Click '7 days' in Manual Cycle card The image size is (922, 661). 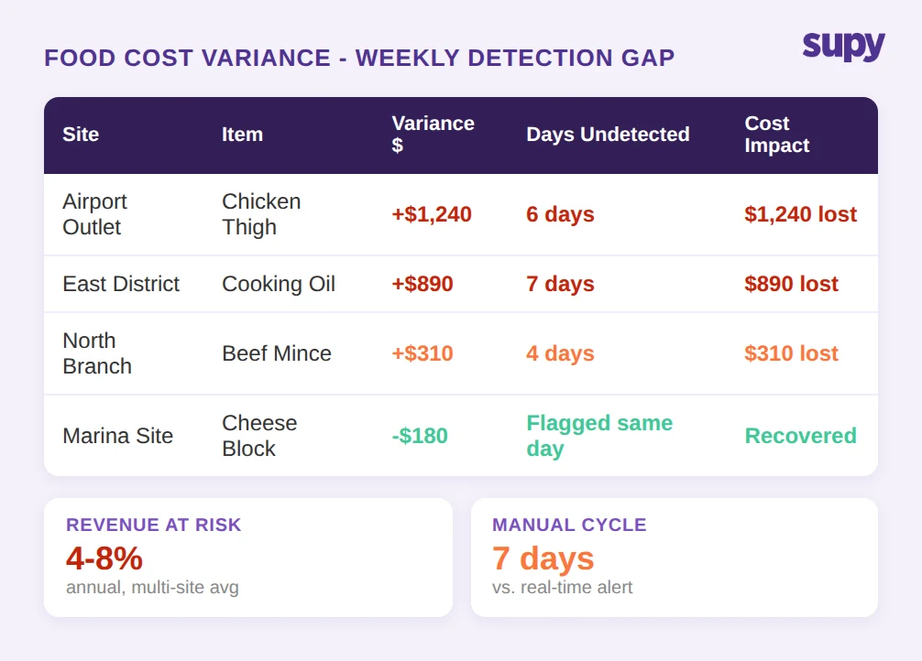[543, 558]
